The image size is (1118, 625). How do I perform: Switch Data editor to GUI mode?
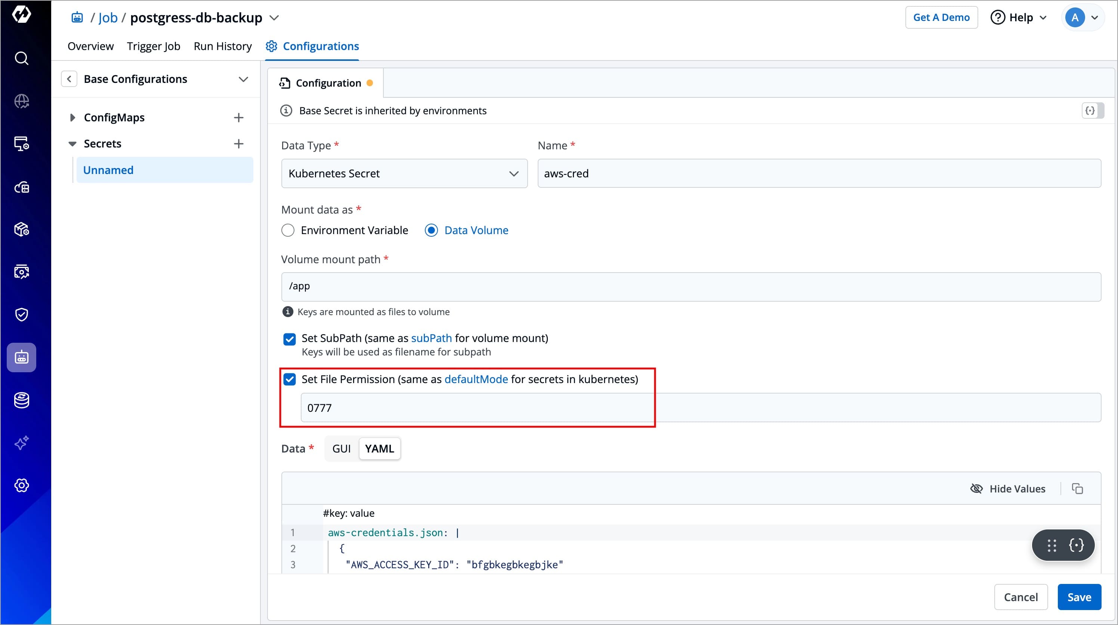[341, 449]
